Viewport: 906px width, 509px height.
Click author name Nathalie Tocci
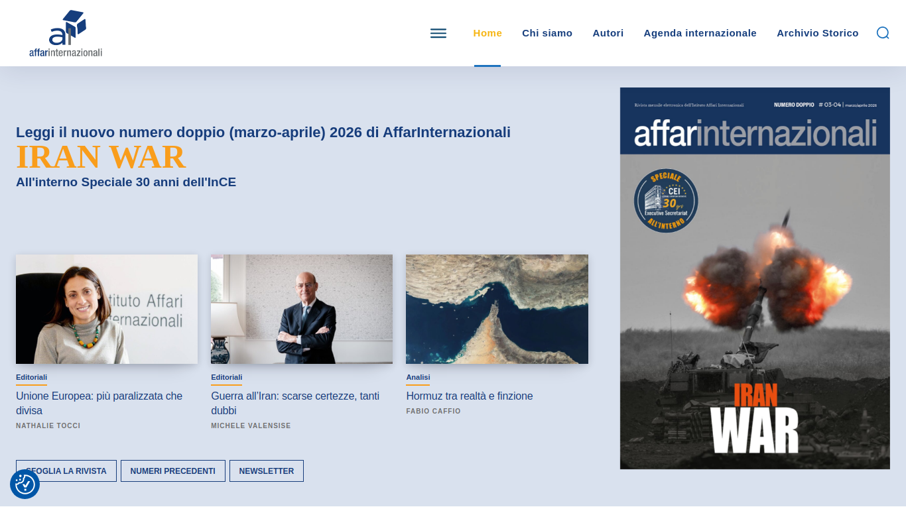tap(48, 425)
